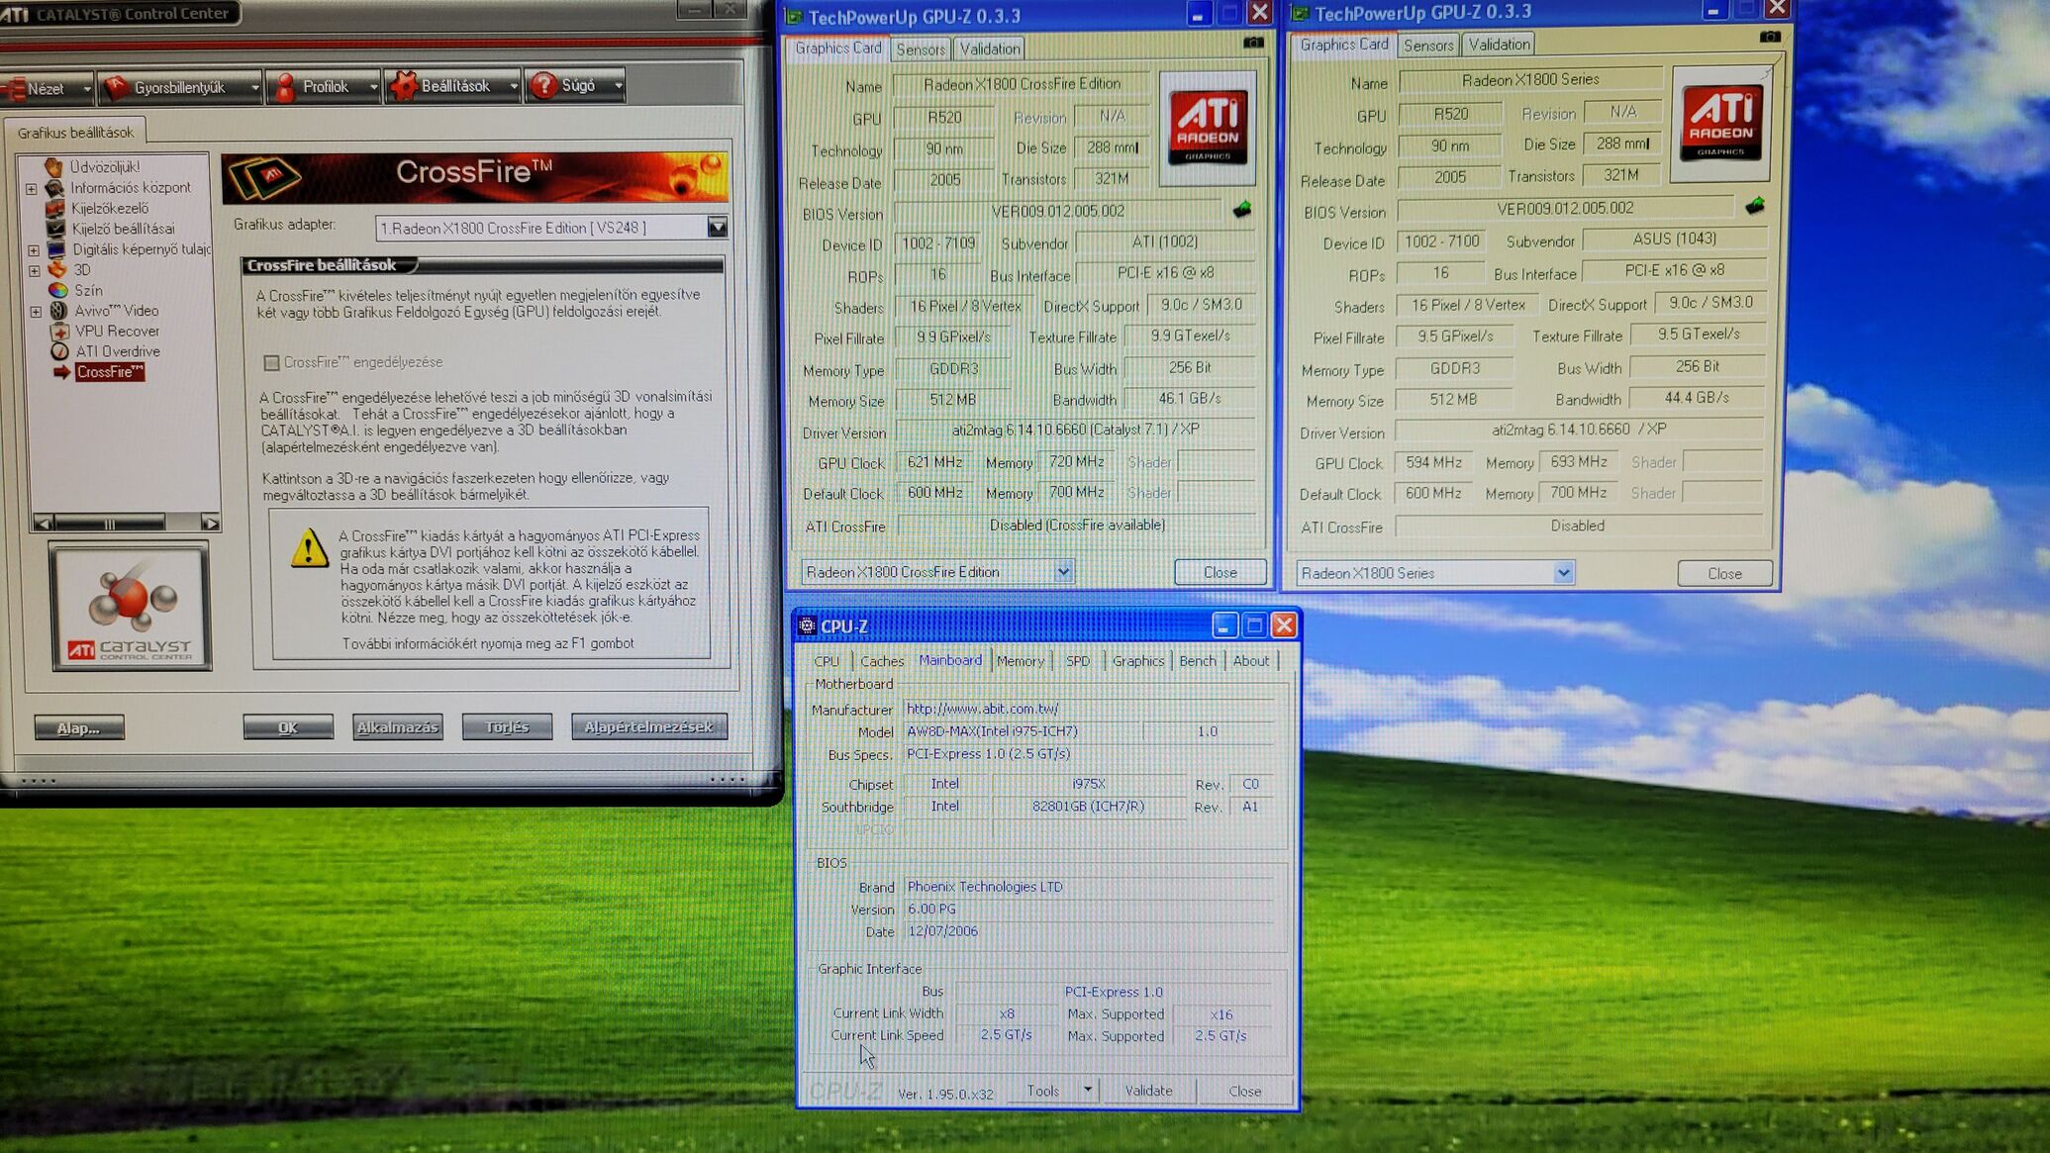This screenshot has height=1153, width=2050.
Task: Select the VPU Recover tree item
Action: coord(116,331)
